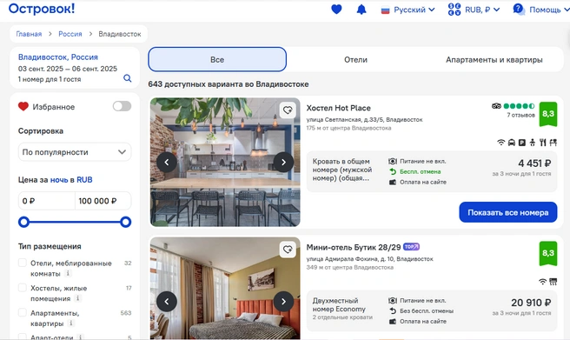The width and height of the screenshot is (570, 340).
Task: Open the RUB currency dropdown
Action: coord(482,10)
